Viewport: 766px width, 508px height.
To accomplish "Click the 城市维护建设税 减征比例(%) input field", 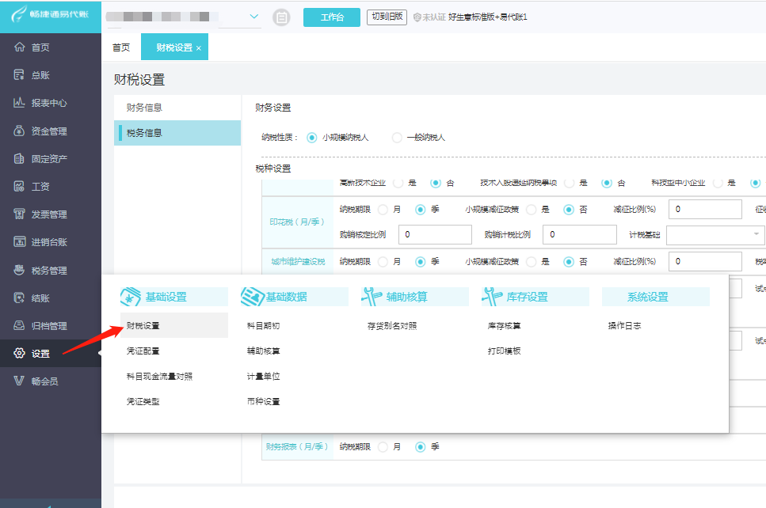I will [705, 262].
